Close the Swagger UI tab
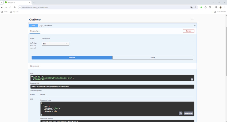The height and width of the screenshot is (122, 227). point(30,2)
